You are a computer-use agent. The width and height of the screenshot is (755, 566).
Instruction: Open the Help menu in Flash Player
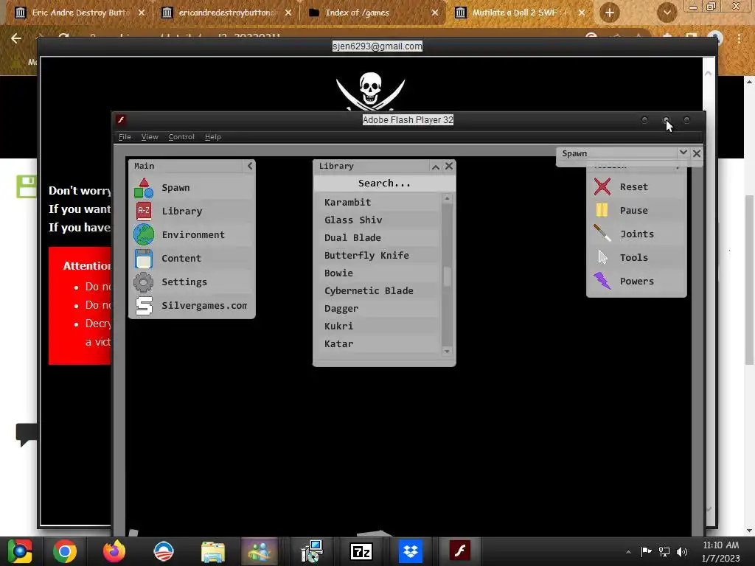213,137
